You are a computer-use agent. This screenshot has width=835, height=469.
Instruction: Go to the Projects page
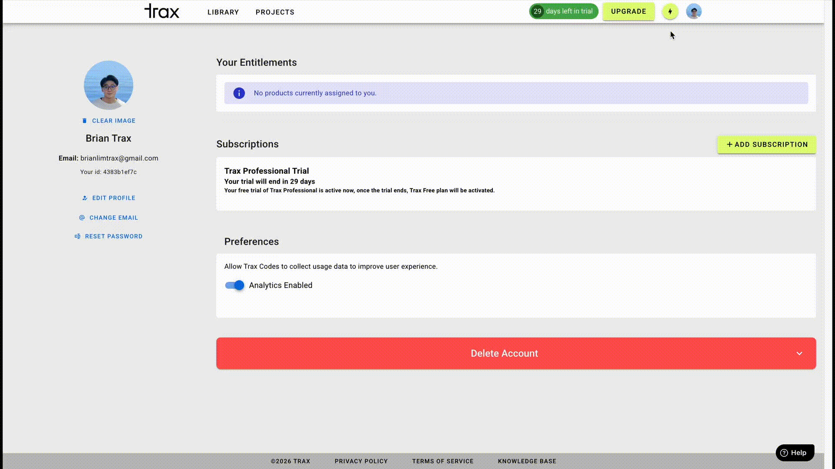[x=275, y=12]
